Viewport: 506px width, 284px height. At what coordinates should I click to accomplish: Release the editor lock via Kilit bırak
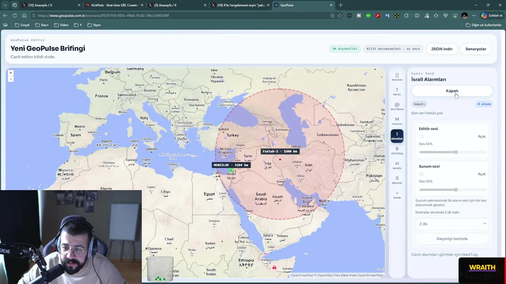393,49
